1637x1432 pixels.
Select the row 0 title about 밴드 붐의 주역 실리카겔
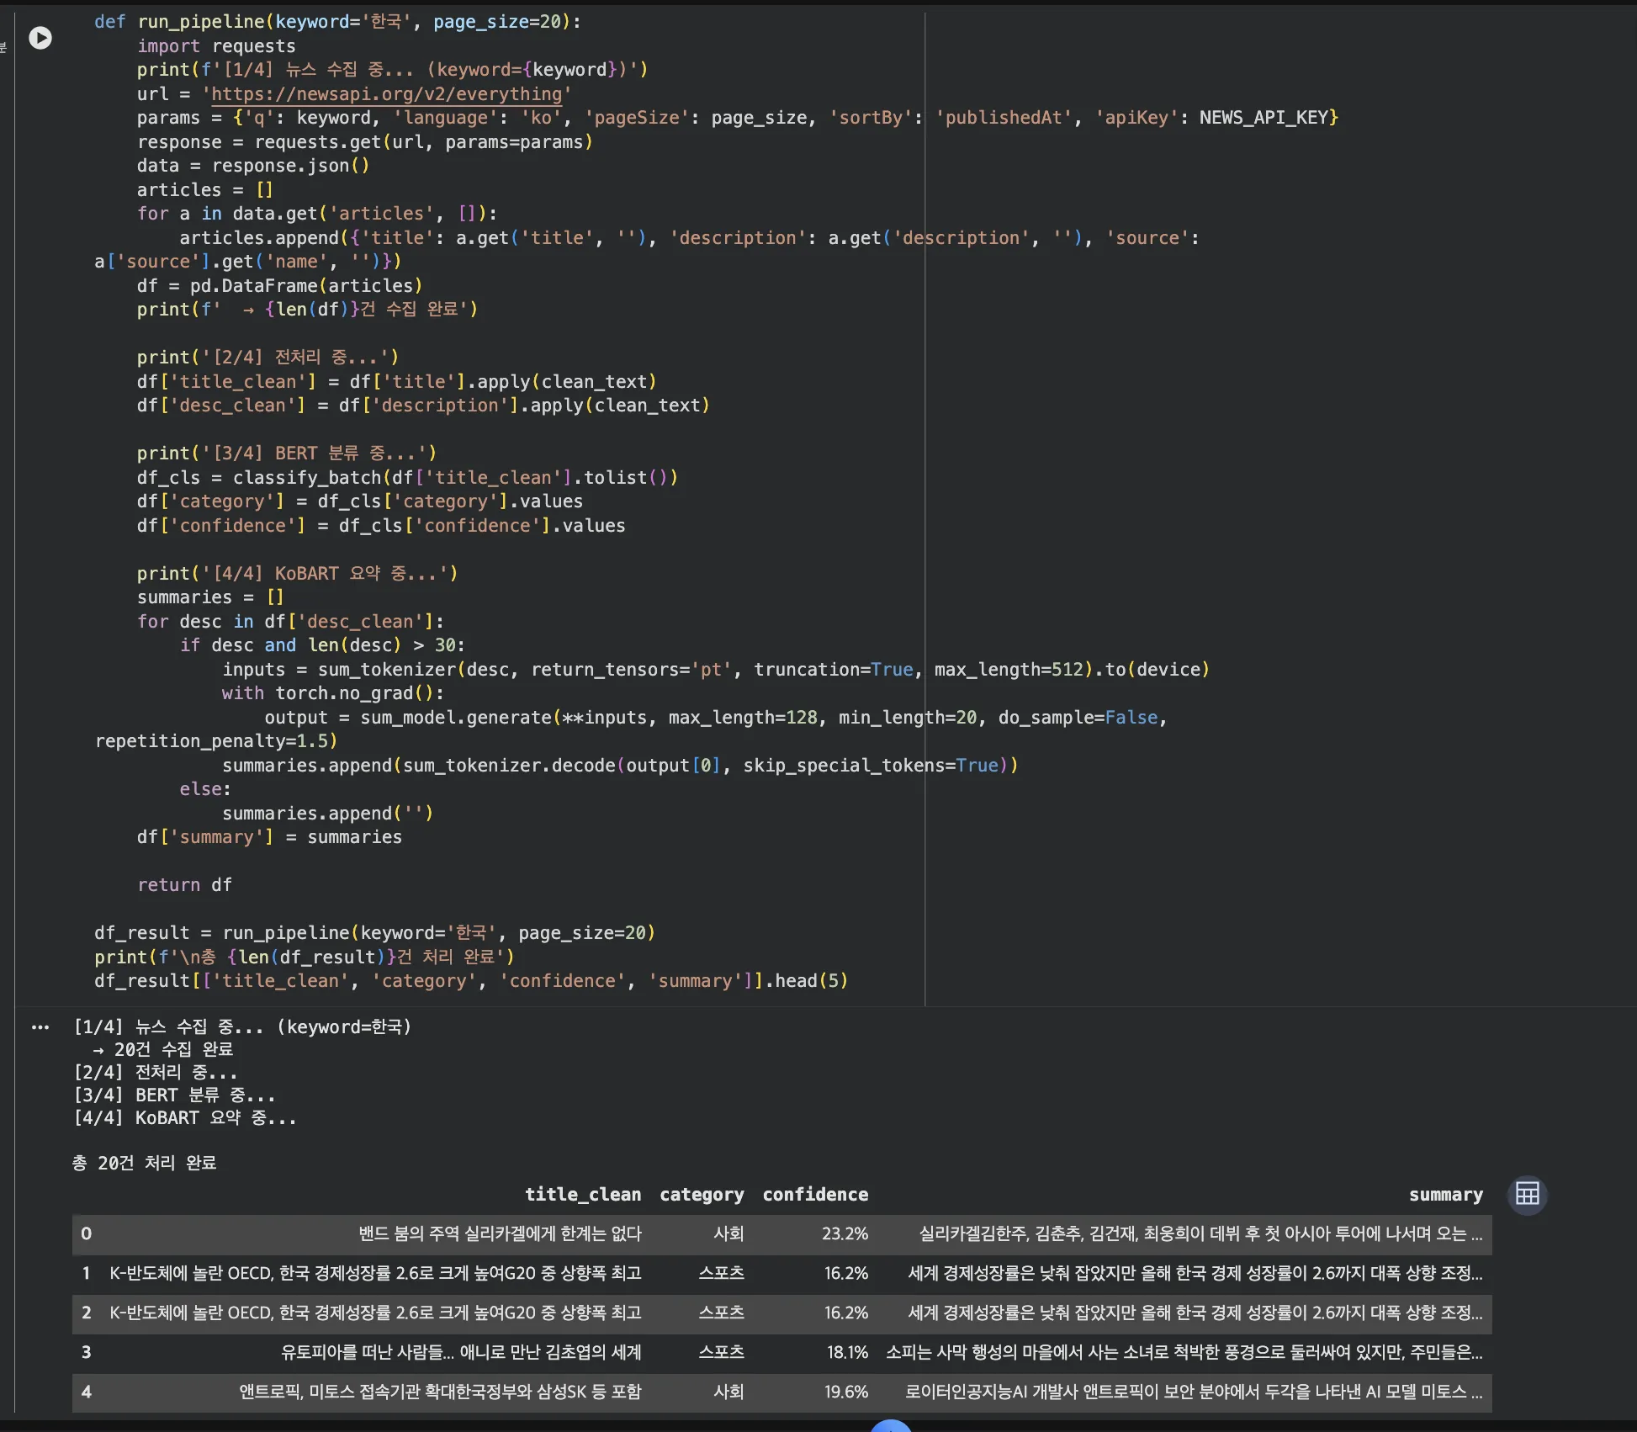500,1234
